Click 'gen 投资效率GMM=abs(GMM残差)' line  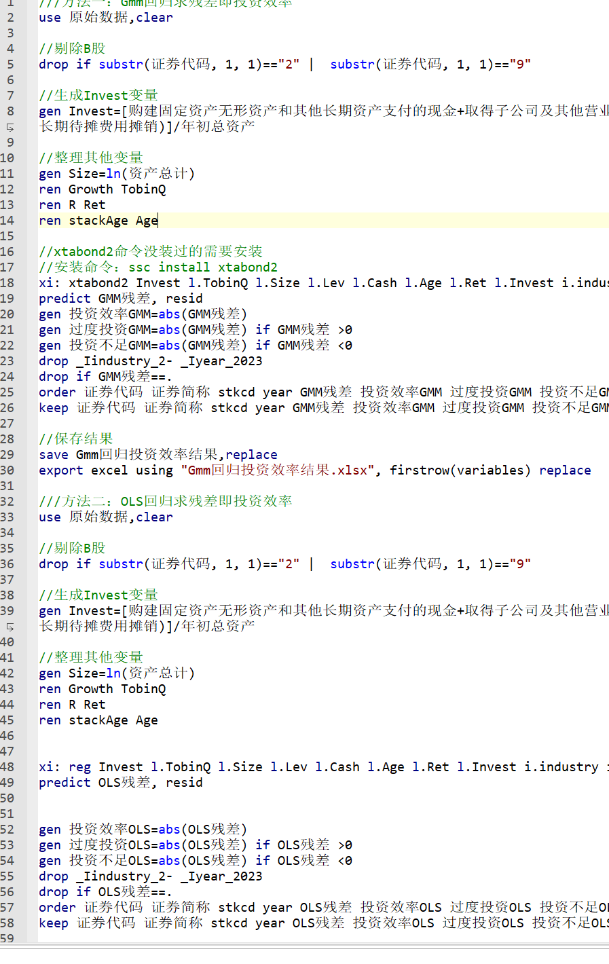[143, 314]
